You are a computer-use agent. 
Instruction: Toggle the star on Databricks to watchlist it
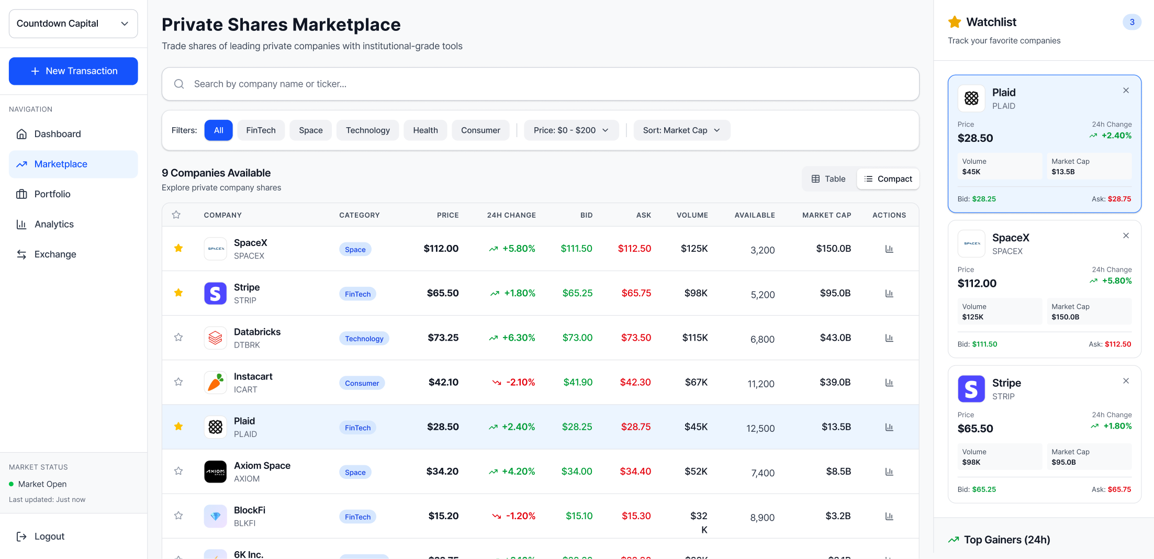[178, 337]
